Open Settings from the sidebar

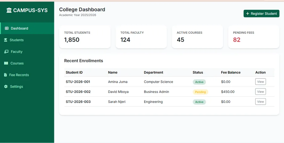pyautogui.click(x=27, y=86)
